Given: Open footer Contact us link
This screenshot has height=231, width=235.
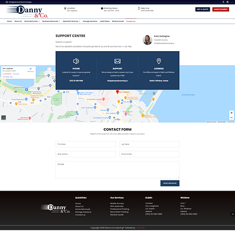Looking at the screenshot, I should [80, 215].
